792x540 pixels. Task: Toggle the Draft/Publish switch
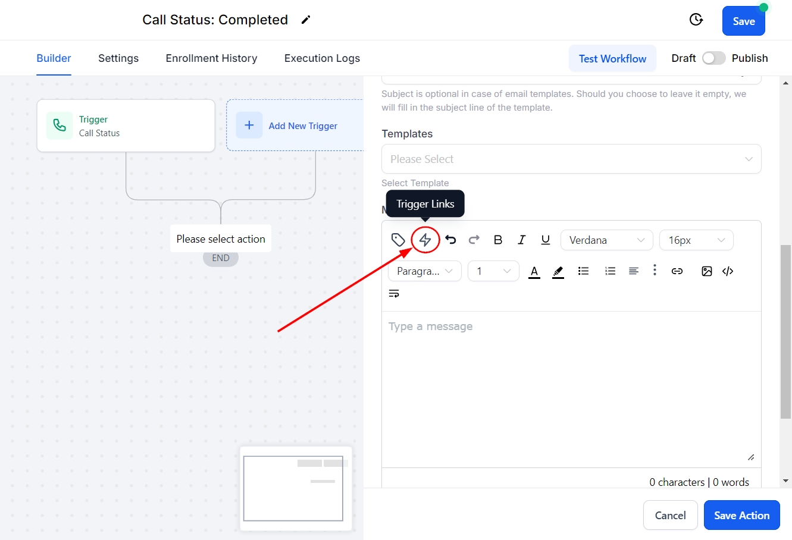point(713,58)
